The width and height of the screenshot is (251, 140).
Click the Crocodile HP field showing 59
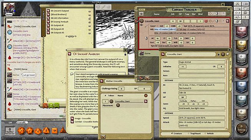(x=180, y=21)
